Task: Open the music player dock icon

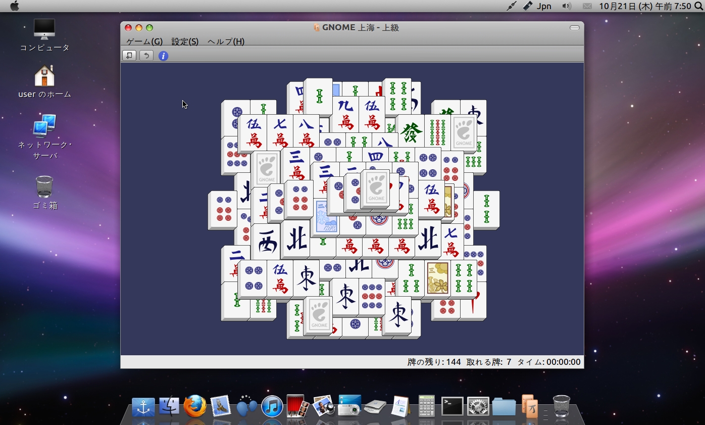Action: coord(272,406)
